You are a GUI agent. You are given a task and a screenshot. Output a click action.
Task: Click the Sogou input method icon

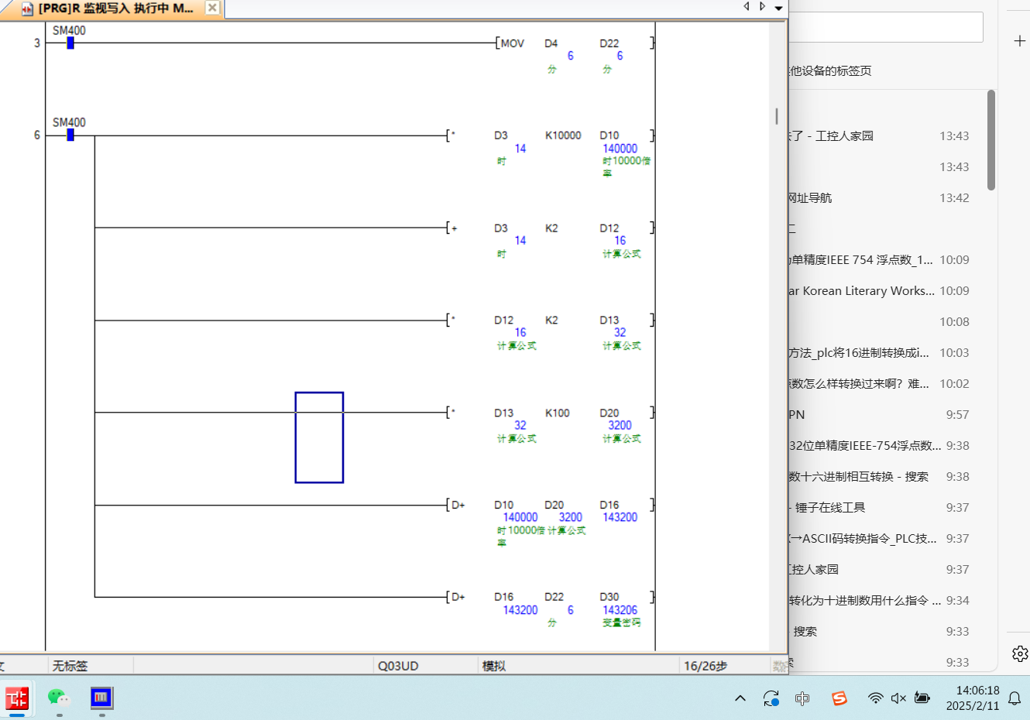tap(839, 698)
